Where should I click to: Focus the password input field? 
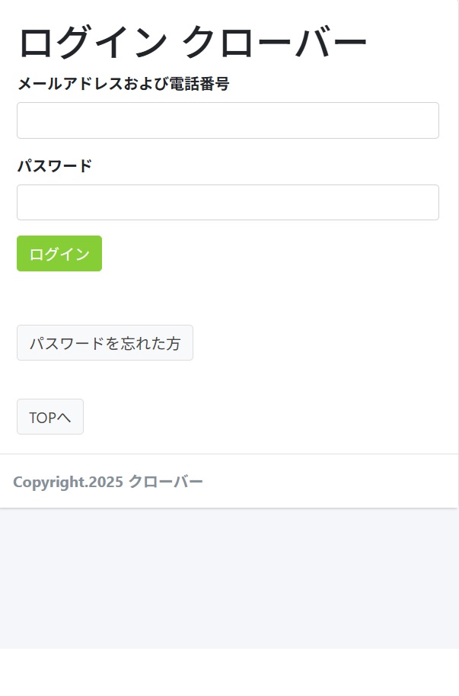pyautogui.click(x=228, y=203)
